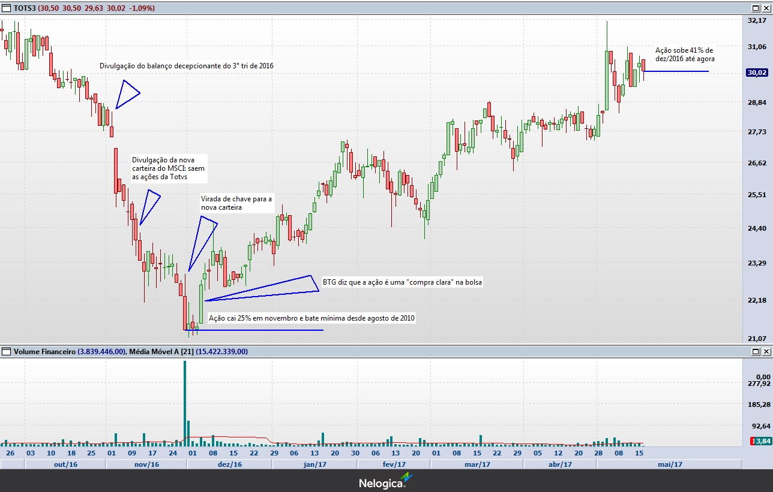Select "Ação sobe 41%" annotation text

click(x=684, y=55)
